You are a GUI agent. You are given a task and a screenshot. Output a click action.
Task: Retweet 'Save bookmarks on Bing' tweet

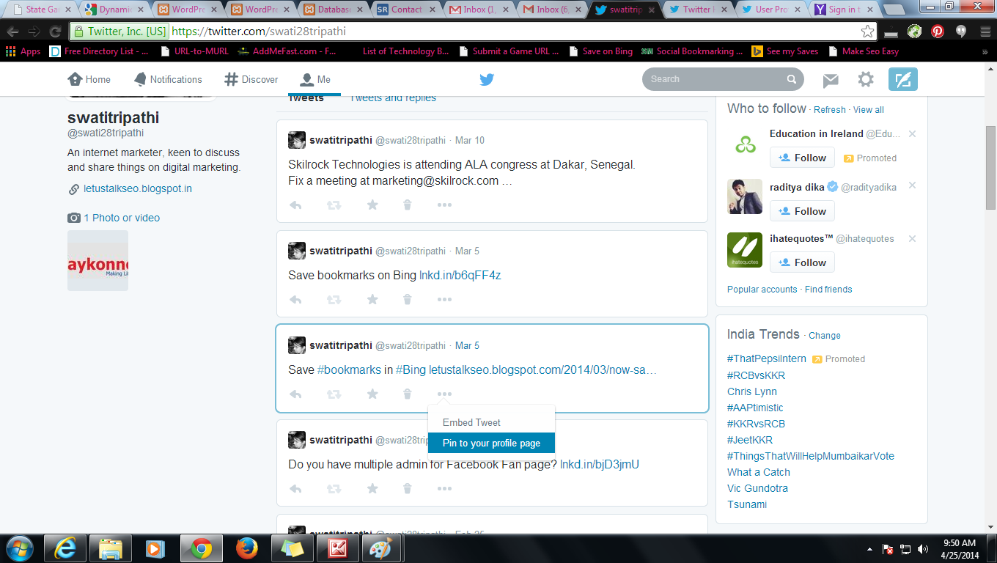click(334, 300)
